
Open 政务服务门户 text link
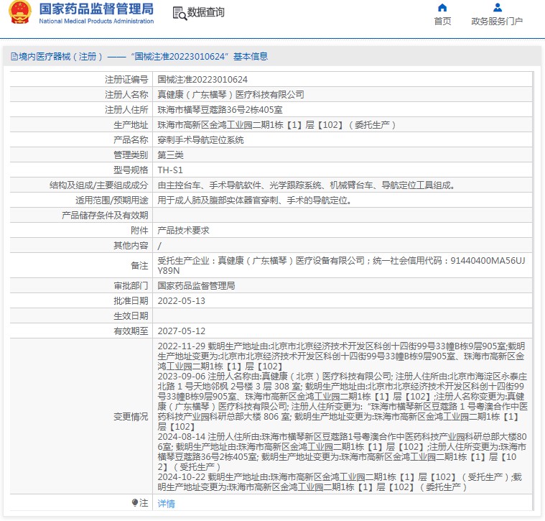(497, 22)
